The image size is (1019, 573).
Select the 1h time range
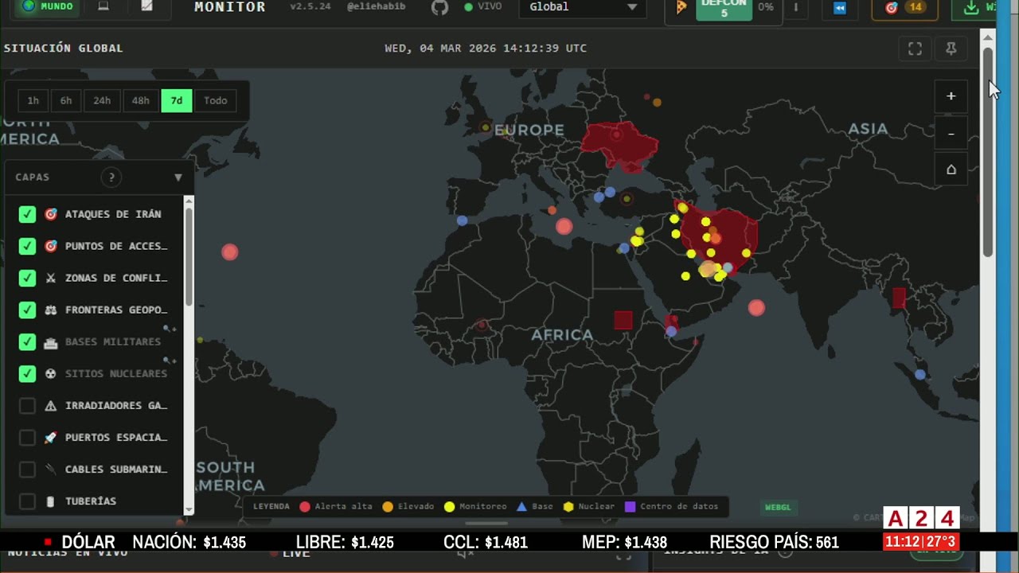tap(33, 100)
